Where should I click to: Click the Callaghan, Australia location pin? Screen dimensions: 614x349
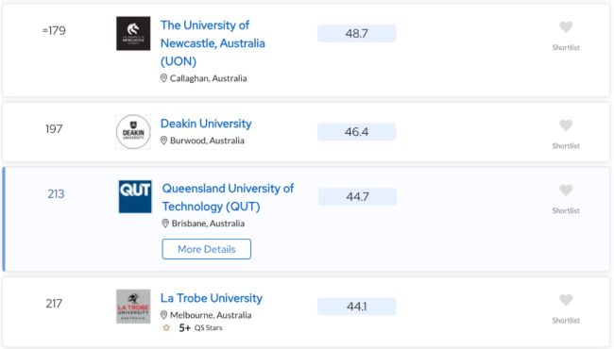point(163,78)
